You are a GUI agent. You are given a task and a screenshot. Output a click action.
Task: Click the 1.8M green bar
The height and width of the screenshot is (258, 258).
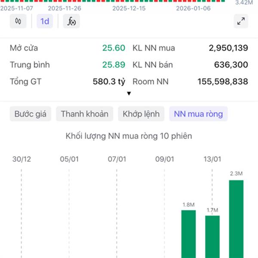189,234
